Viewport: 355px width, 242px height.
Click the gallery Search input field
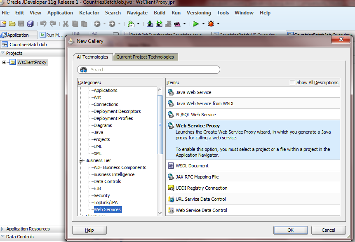click(153, 70)
